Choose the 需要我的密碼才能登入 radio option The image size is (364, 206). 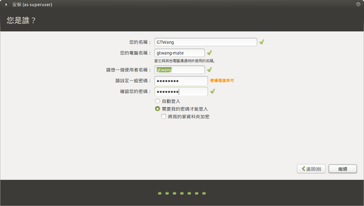pyautogui.click(x=158, y=109)
